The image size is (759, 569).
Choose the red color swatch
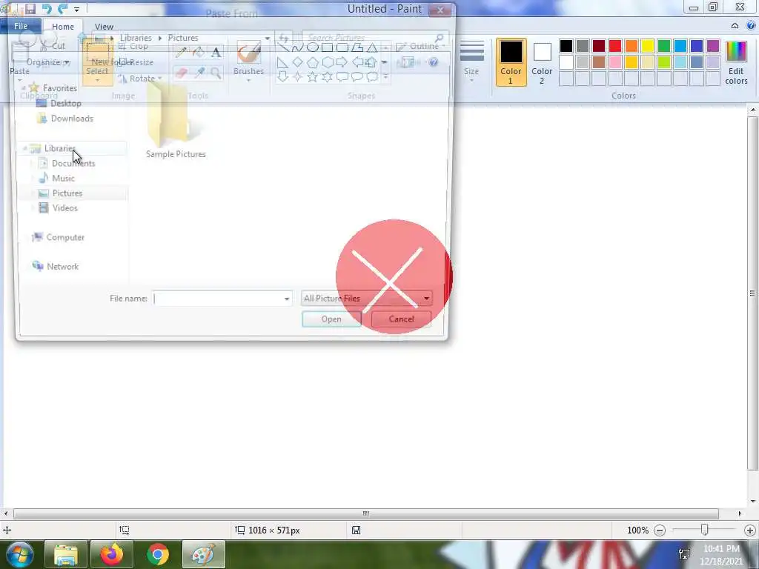tap(615, 46)
